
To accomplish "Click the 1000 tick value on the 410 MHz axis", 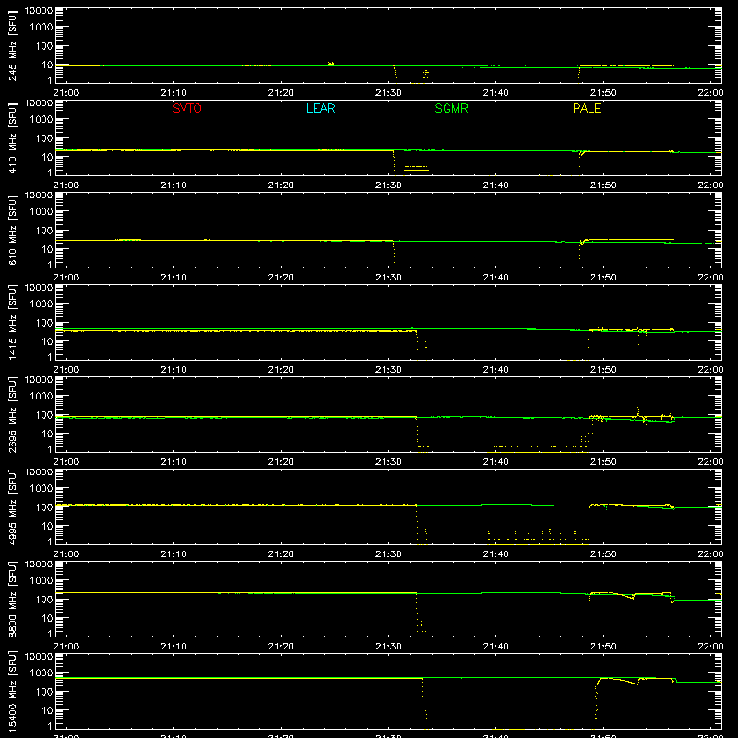I will [x=42, y=119].
